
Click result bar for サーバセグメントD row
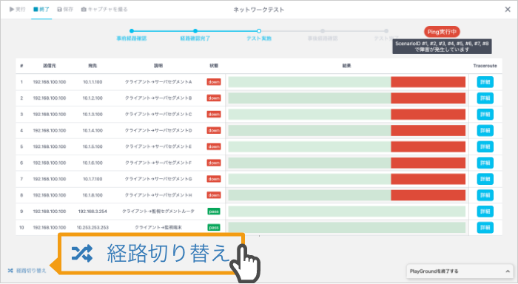click(347, 130)
